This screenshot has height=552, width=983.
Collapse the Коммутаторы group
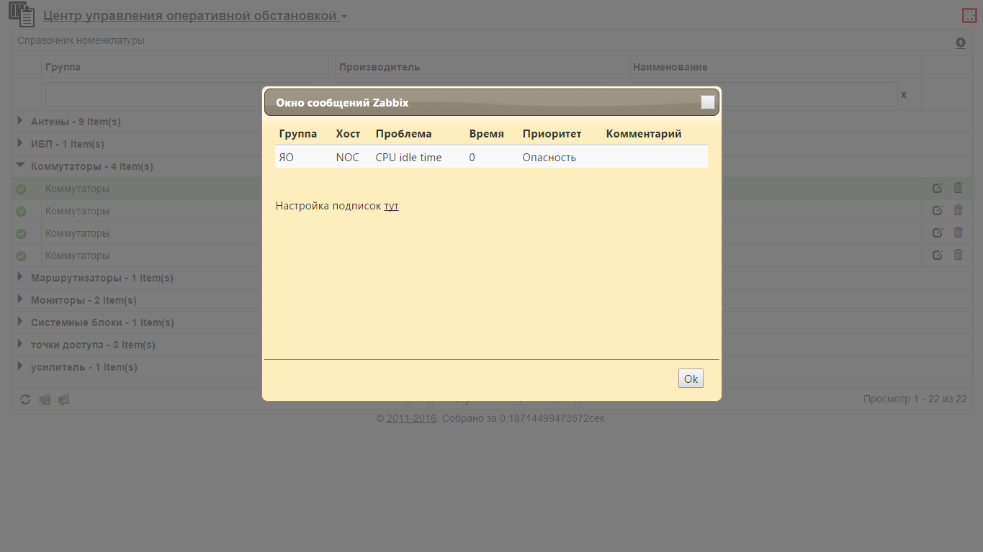coord(20,166)
